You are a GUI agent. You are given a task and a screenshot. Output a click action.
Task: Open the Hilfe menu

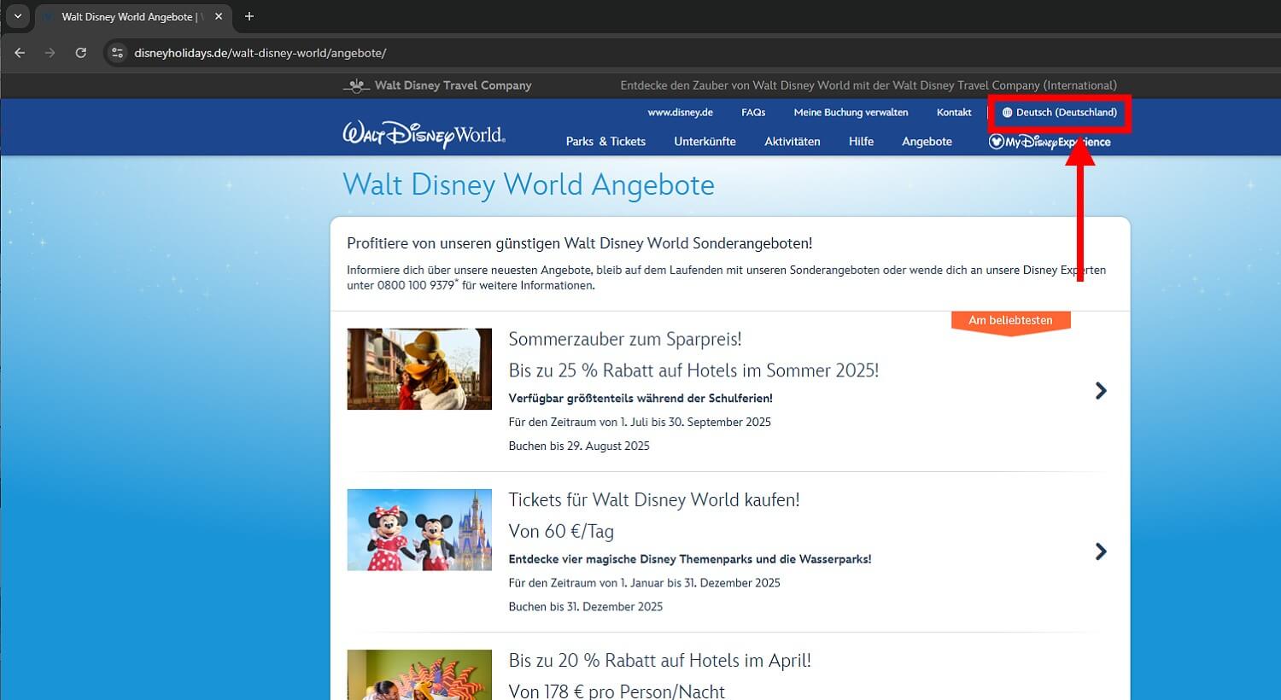pos(861,142)
